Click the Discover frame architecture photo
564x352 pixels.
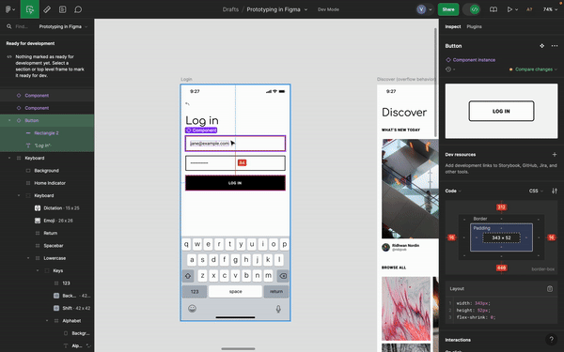410,189
